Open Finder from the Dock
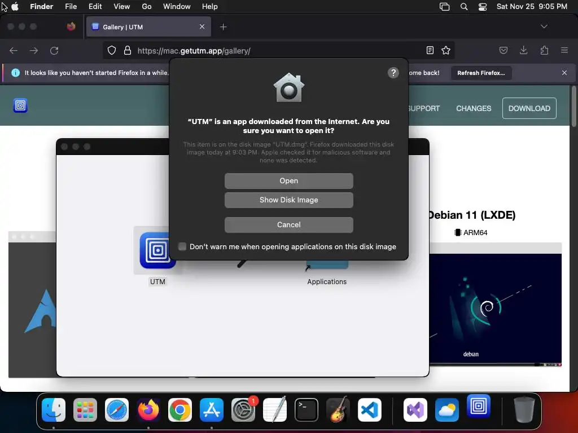The height and width of the screenshot is (433, 578). point(54,410)
